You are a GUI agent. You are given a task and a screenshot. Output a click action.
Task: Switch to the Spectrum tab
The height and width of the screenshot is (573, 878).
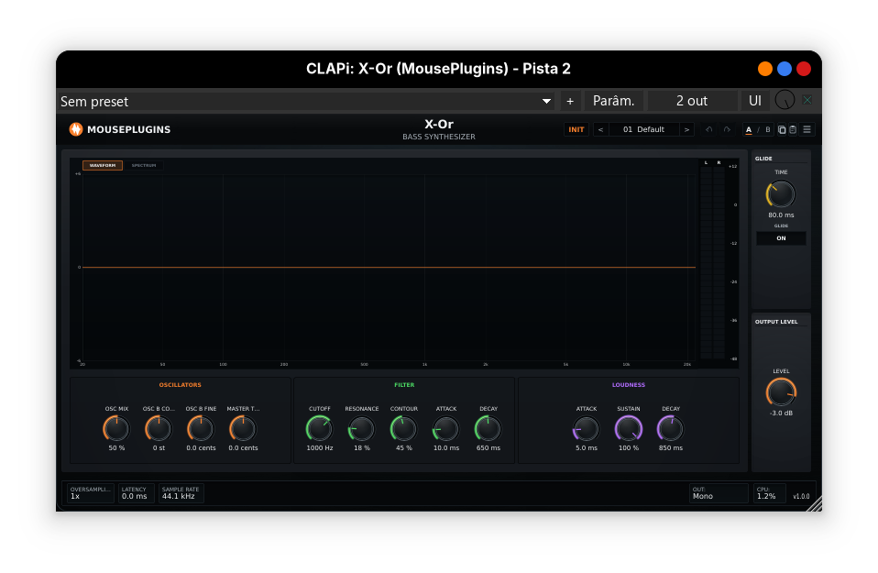pos(144,165)
